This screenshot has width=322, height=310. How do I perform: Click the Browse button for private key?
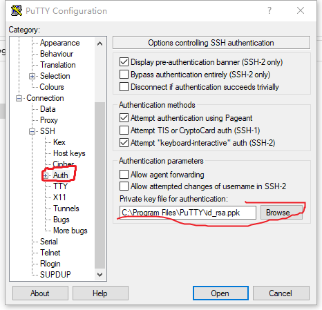pyautogui.click(x=281, y=213)
